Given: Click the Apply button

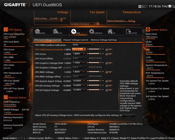Looking at the screenshot, I should coord(129,116).
